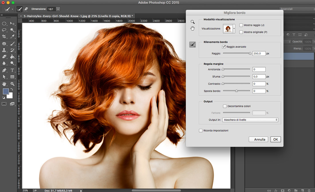315x192 pixels.
Task: Uncheck the Raggio avanzato checkbox
Action: click(224, 46)
